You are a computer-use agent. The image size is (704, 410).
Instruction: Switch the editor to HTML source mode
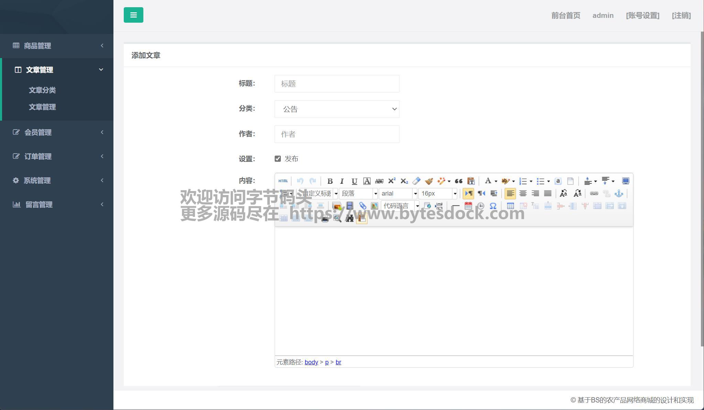pos(283,181)
